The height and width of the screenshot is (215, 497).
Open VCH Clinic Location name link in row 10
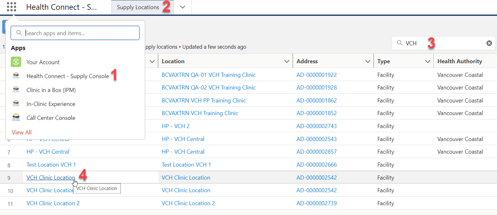50,190
